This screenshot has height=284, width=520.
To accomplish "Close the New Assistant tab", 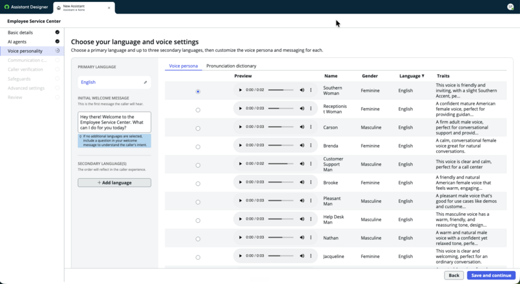I will click(x=109, y=8).
